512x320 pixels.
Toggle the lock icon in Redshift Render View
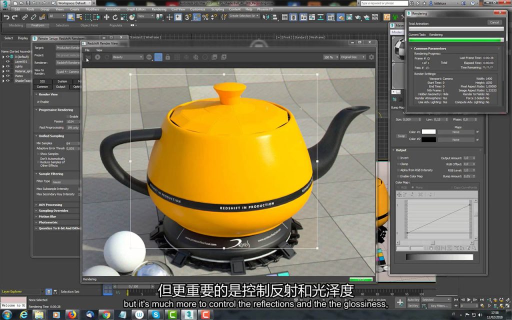[x=167, y=57]
